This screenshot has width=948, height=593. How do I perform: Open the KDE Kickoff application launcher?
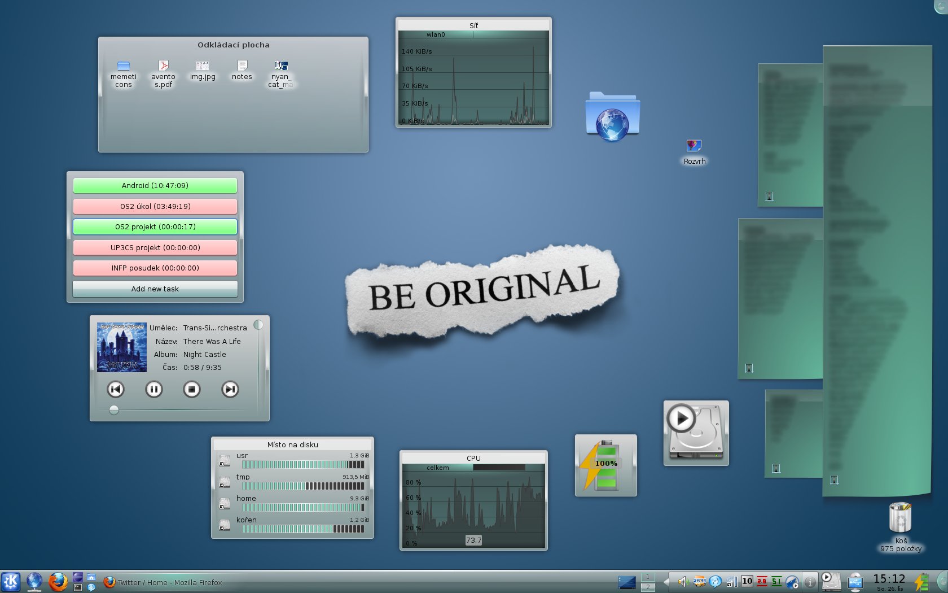[11, 582]
